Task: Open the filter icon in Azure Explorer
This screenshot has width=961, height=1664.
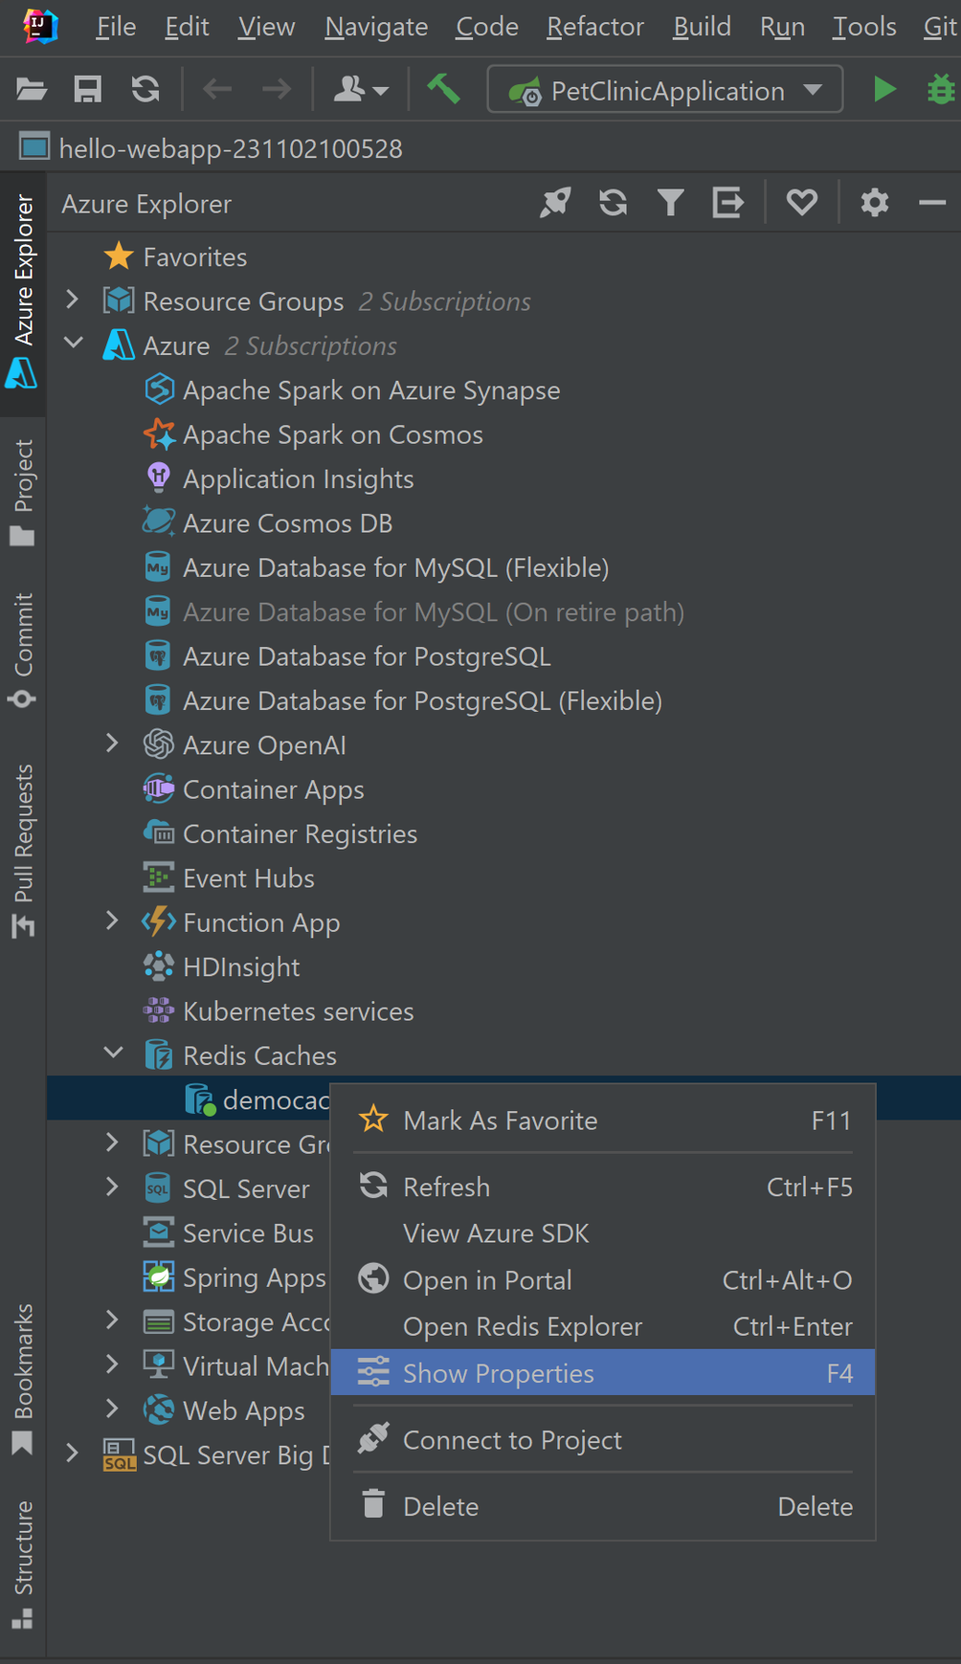Action: (x=671, y=202)
